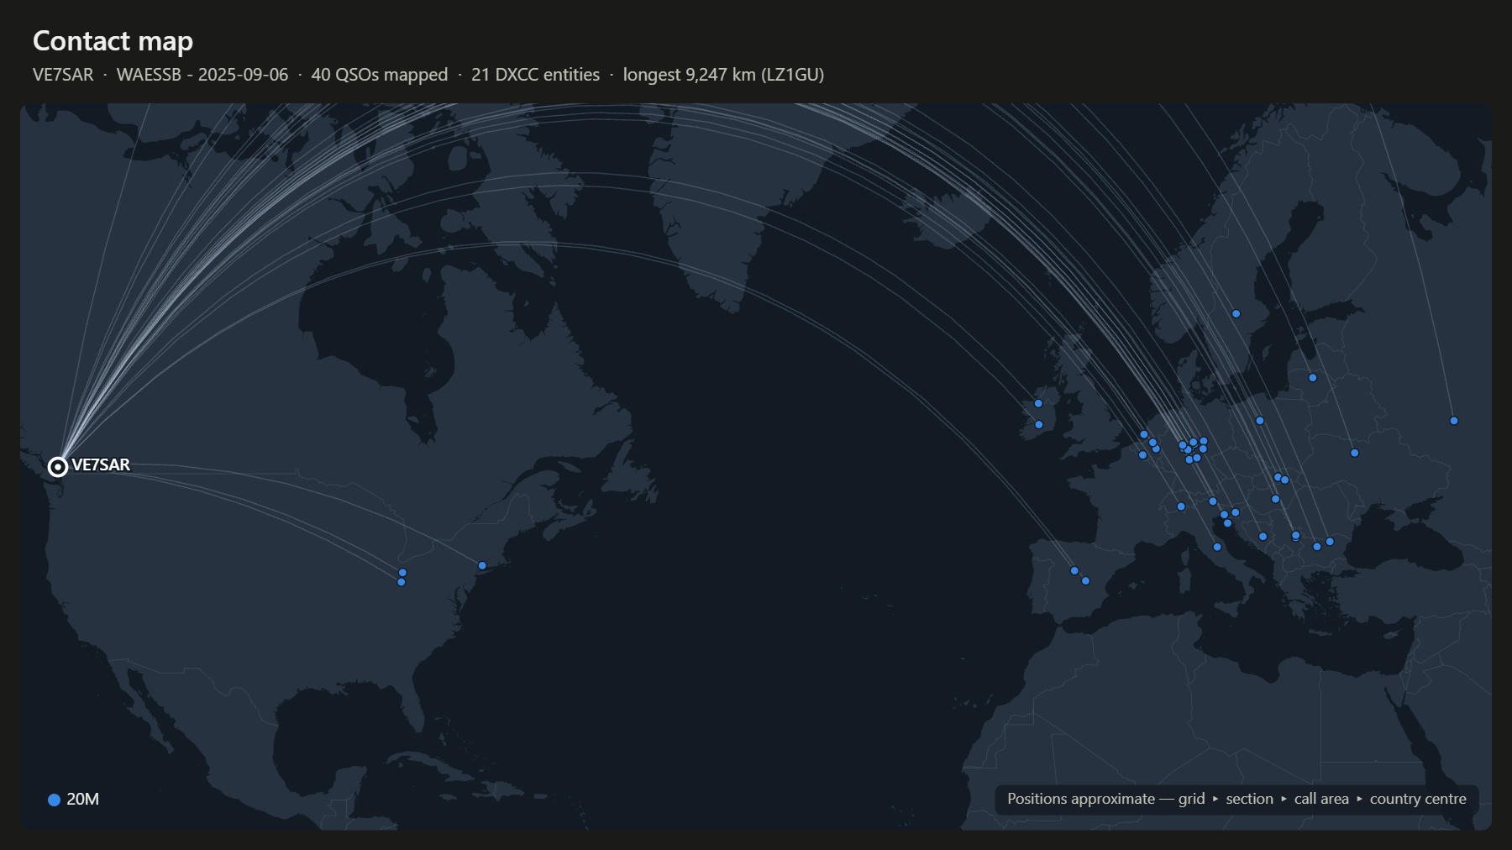Select the WAESSB - 2025-09-06 contest text
Image resolution: width=1512 pixels, height=850 pixels.
202,75
